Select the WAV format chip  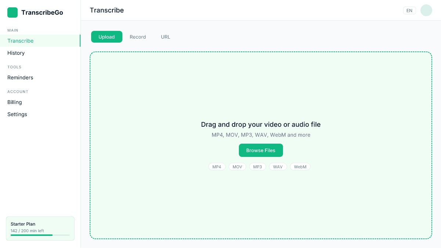[x=278, y=166]
